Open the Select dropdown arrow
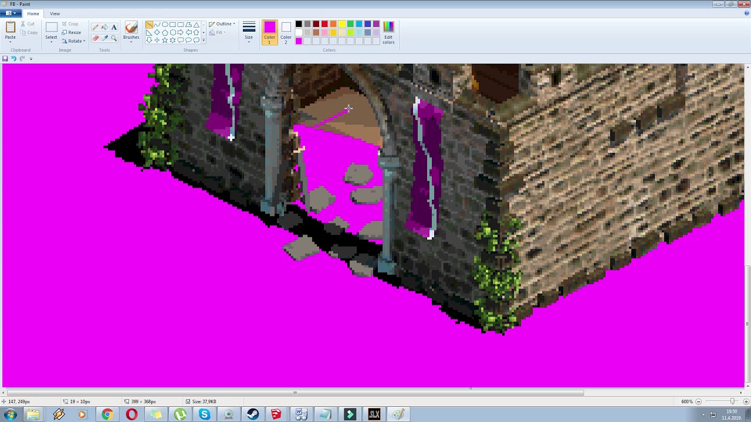The width and height of the screenshot is (751, 422). pyautogui.click(x=52, y=41)
